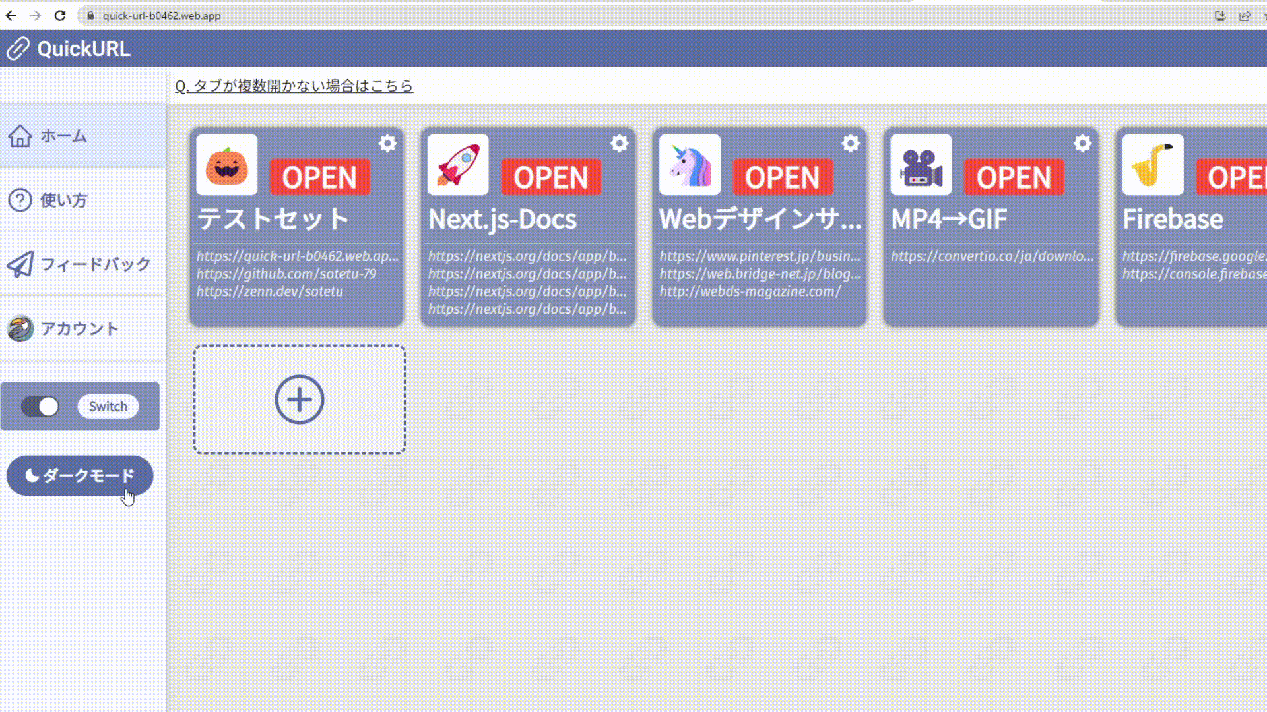Click the paper plane icon beside フィードバック
The height and width of the screenshot is (712, 1267).
click(x=20, y=264)
